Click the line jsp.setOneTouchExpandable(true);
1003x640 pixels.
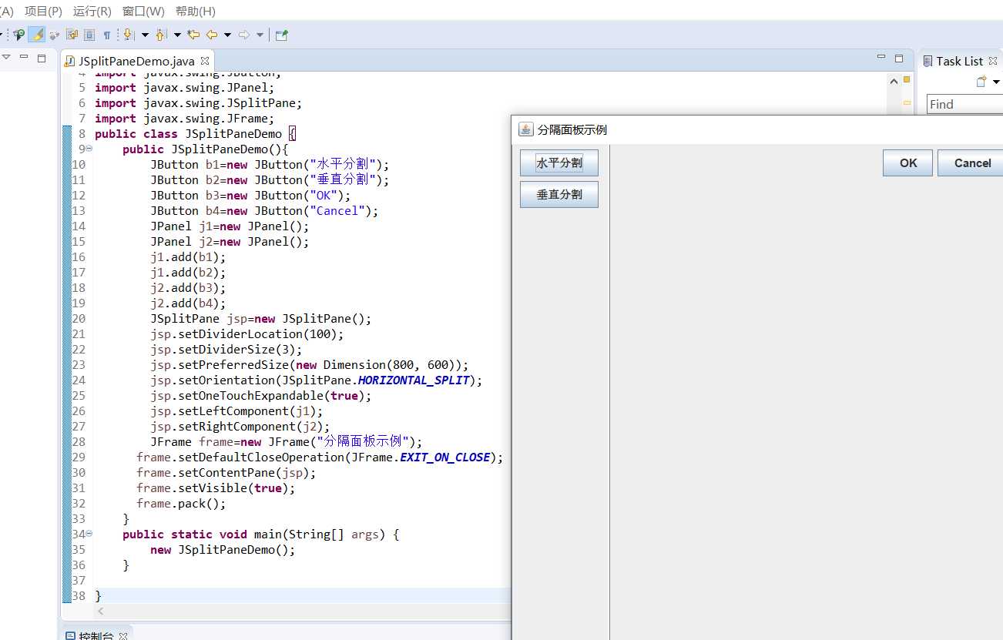coord(261,395)
